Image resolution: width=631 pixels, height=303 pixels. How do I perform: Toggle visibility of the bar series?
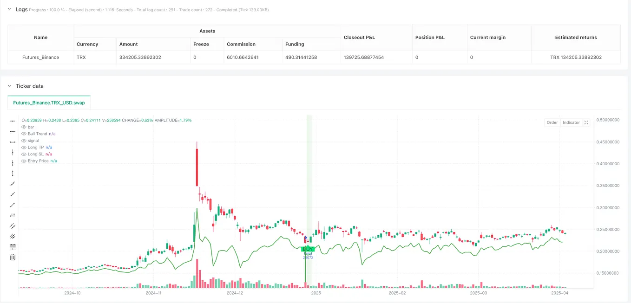pyautogui.click(x=23, y=127)
